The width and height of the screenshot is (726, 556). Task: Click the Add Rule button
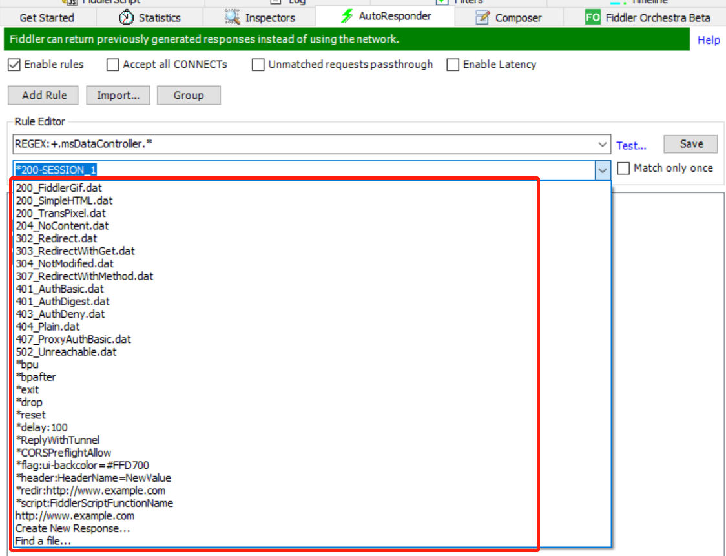(43, 96)
